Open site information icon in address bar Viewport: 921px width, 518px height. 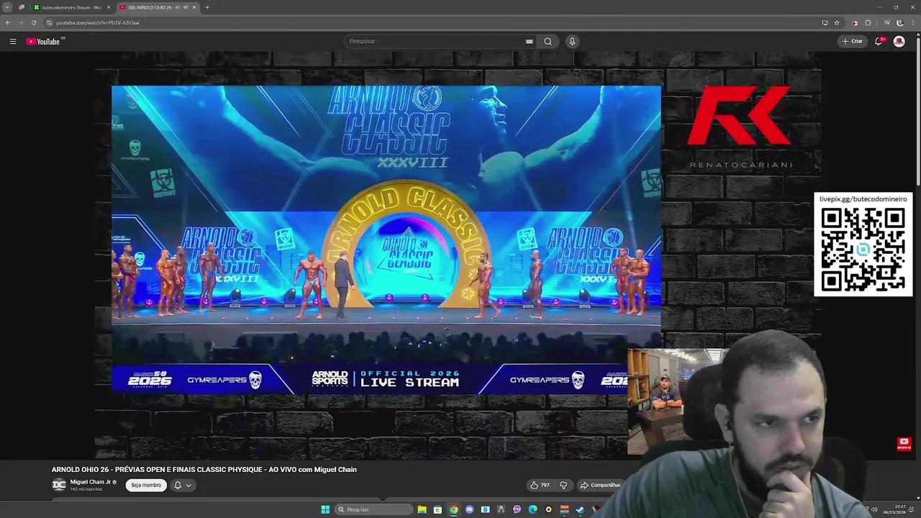coord(49,22)
